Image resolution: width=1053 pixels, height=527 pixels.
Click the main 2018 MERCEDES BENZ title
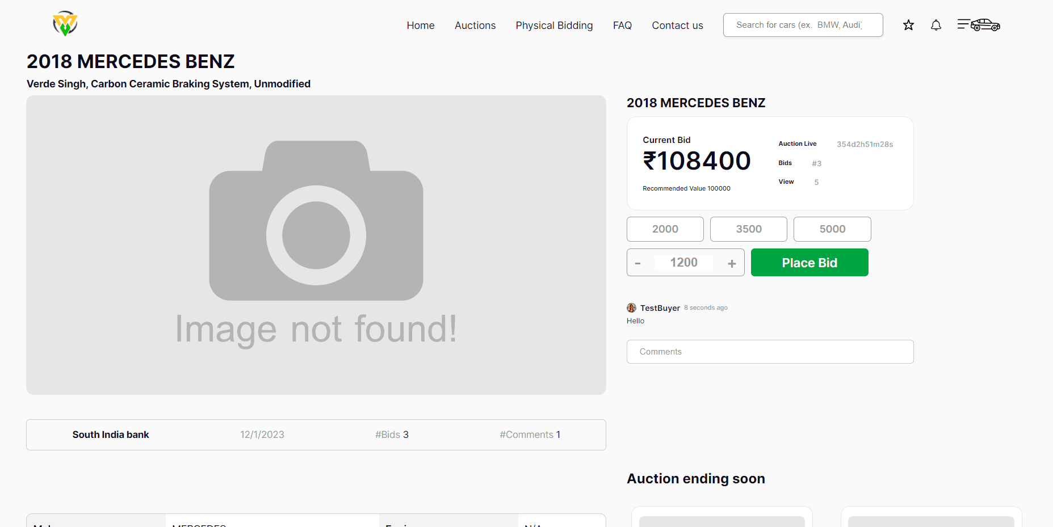click(131, 61)
